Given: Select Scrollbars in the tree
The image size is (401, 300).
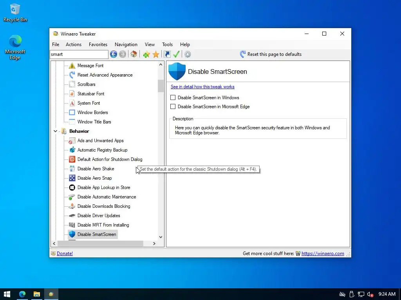Looking at the screenshot, I should click(87, 84).
